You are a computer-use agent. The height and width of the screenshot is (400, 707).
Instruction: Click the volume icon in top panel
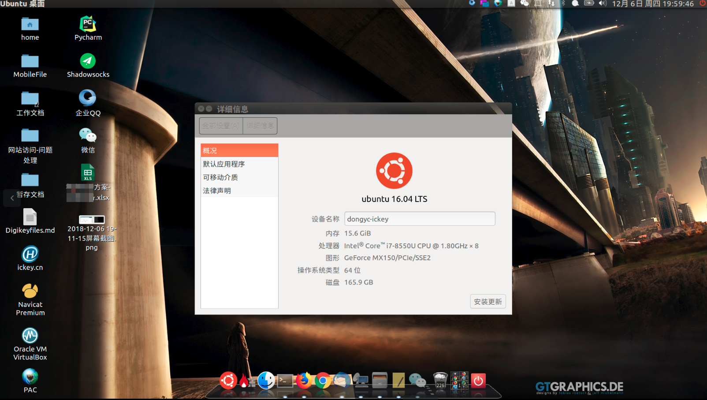pyautogui.click(x=603, y=4)
